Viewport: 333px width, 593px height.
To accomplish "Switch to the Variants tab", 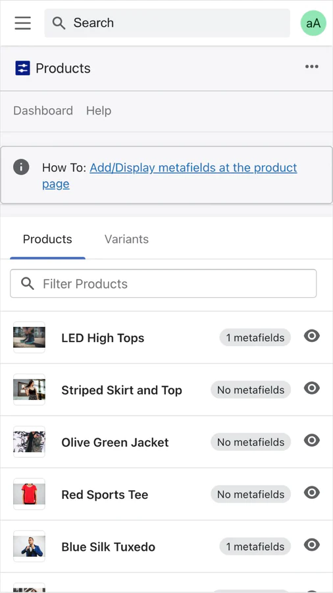I will click(x=126, y=239).
